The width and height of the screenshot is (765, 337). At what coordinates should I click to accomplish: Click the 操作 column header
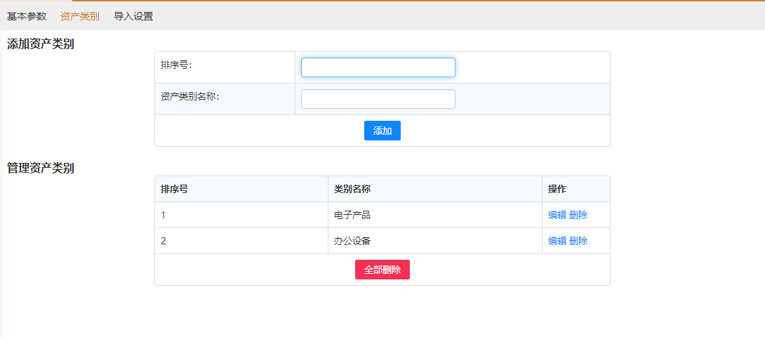(x=557, y=189)
